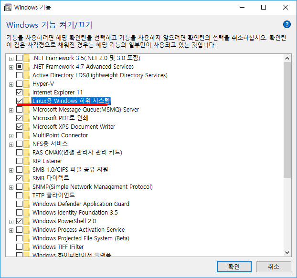Expand Windows Process Activation Service node
Viewport: 297px width, 278px height.
click(11, 230)
